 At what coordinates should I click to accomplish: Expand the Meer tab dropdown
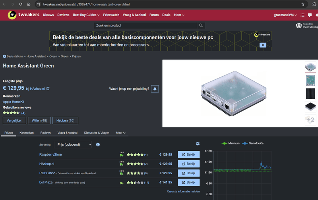(121, 133)
